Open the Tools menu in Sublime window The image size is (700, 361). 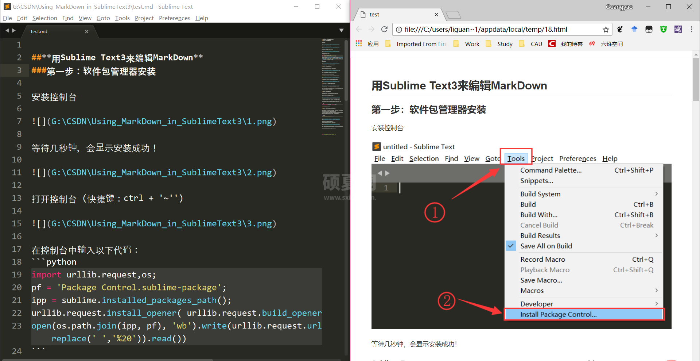(122, 18)
